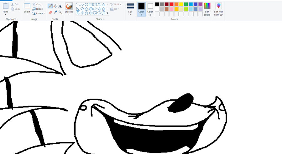This screenshot has width=282, height=154.
Task: Pick the lavender palette swatch
Action: (x=200, y=9)
